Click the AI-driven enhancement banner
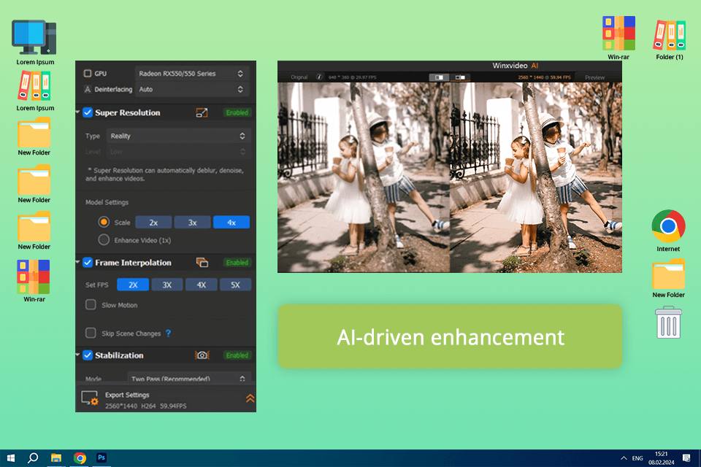Screen dimensions: 701x467 pyautogui.click(x=450, y=336)
